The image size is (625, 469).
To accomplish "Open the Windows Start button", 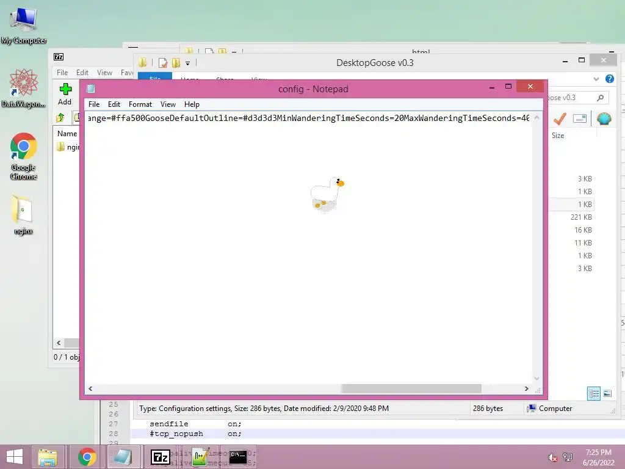I will pyautogui.click(x=15, y=457).
